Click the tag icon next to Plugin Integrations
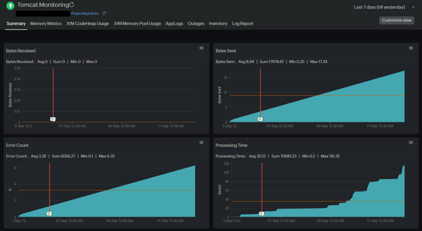The width and height of the screenshot is (422, 231). point(104,13)
